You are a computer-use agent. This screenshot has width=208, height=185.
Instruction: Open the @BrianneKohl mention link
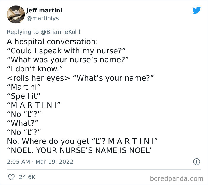(60, 32)
